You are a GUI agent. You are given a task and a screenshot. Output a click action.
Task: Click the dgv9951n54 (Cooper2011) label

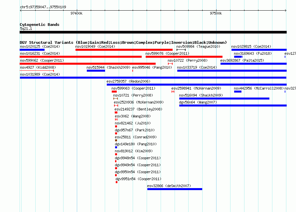138,179
